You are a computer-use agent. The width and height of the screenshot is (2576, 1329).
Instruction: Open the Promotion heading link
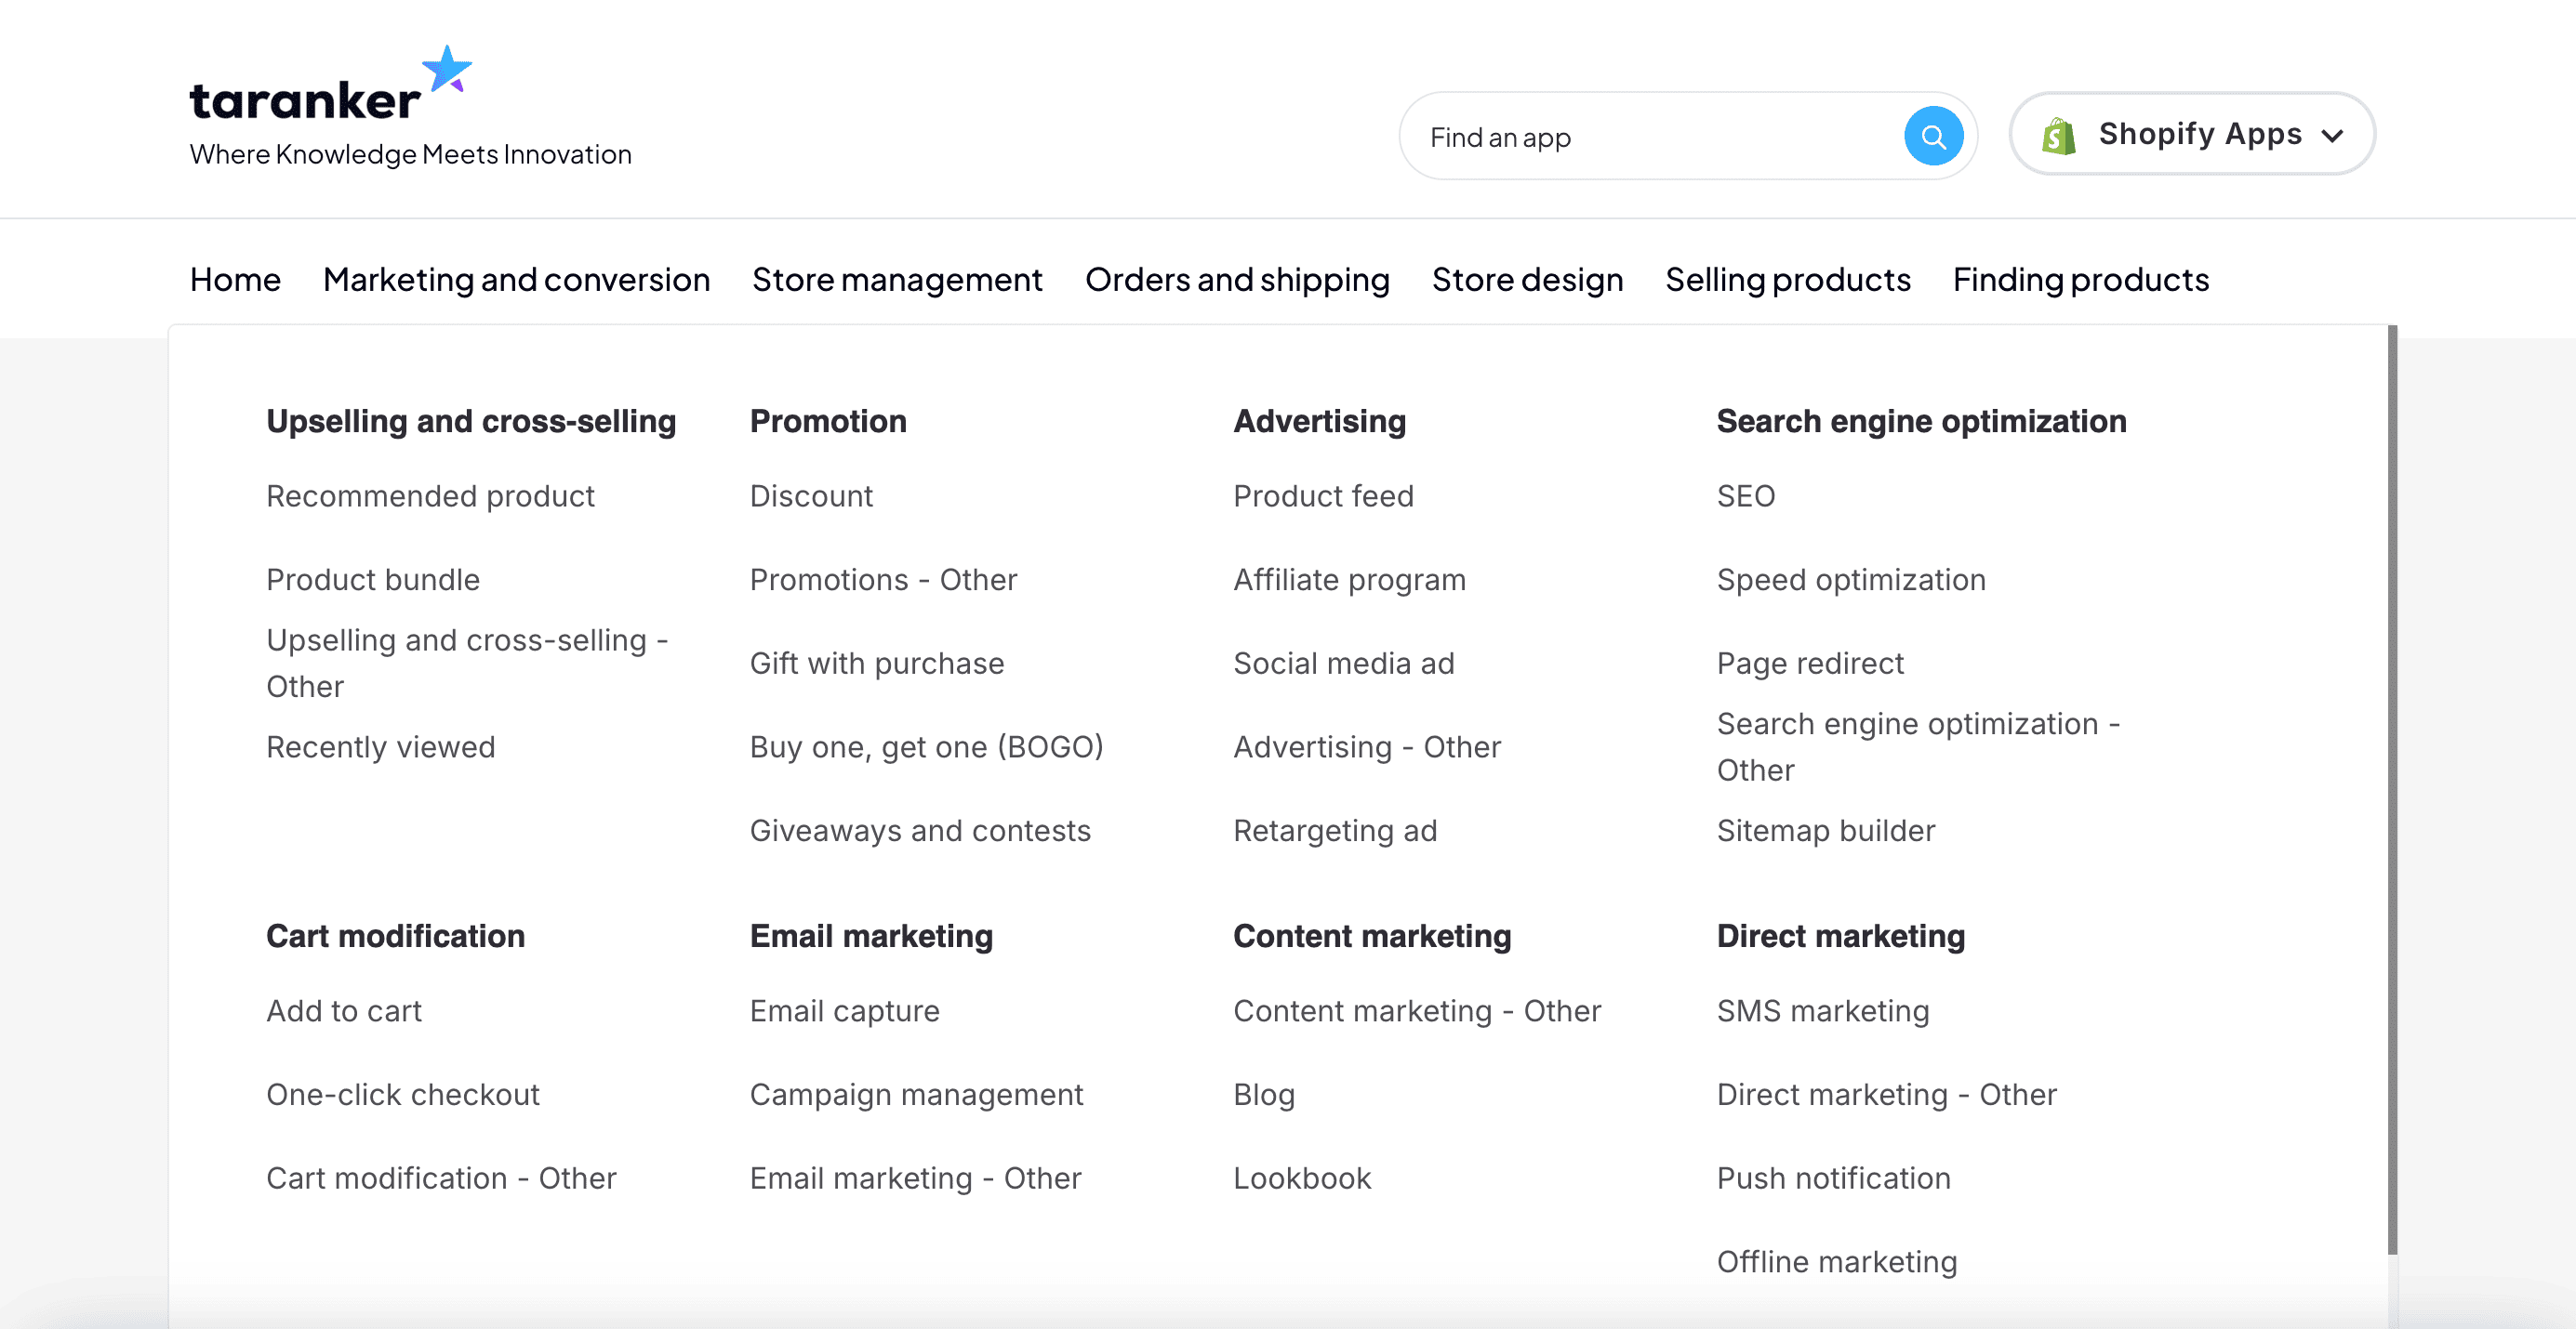click(x=828, y=422)
